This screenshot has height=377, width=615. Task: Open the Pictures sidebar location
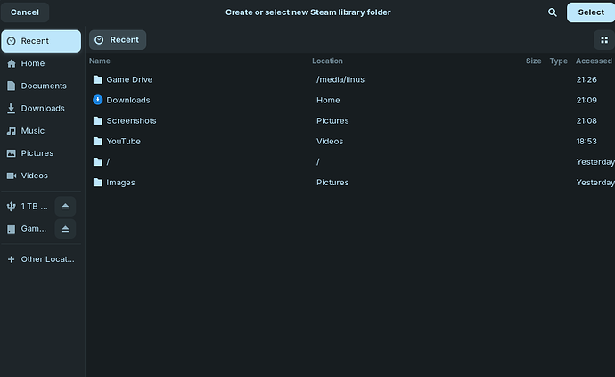(37, 153)
